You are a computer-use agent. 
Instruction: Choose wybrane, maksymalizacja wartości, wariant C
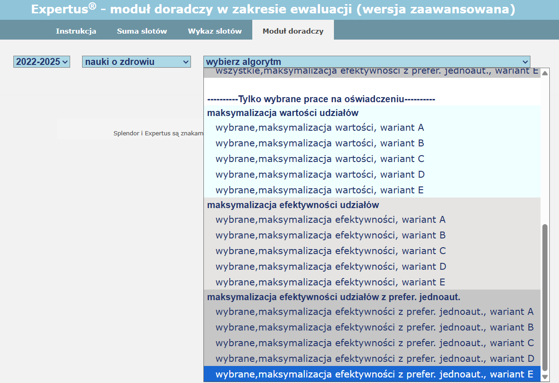click(320, 159)
